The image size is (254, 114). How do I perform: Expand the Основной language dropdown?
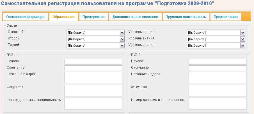pos(95,33)
